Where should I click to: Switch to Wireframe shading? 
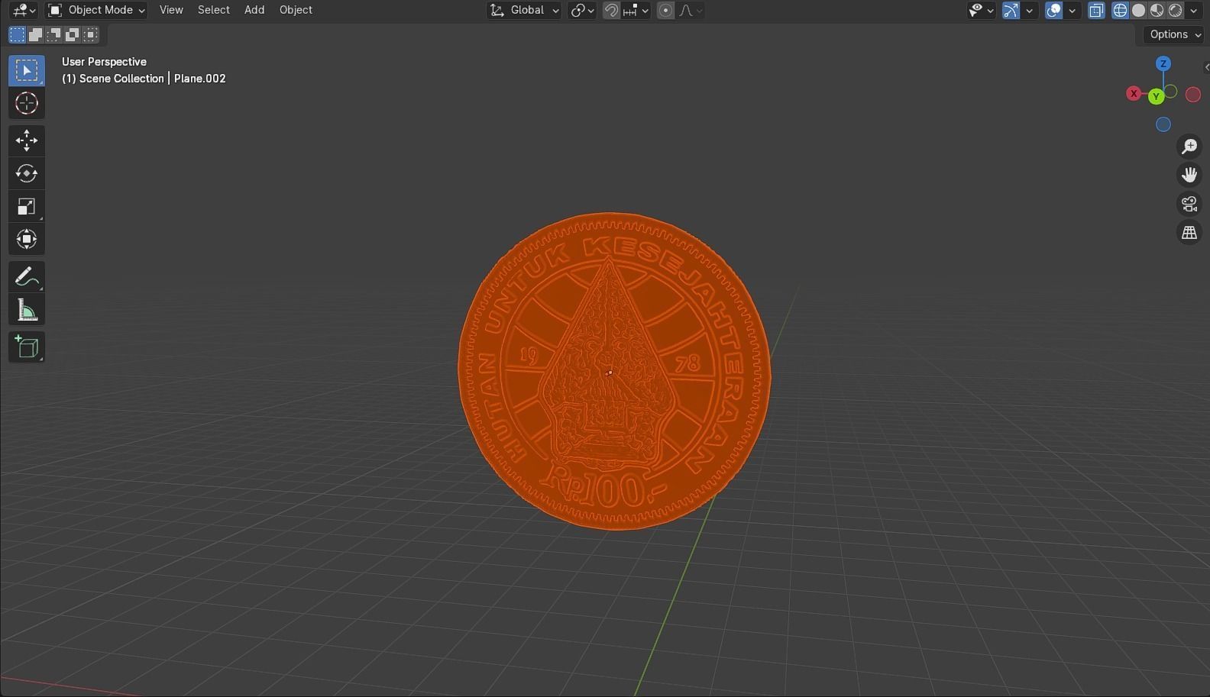[x=1120, y=10]
